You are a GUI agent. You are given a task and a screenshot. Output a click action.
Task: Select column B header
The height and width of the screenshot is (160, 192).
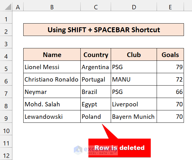[x=52, y=7]
